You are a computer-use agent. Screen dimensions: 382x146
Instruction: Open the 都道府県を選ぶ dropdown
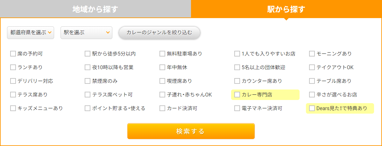(31, 32)
